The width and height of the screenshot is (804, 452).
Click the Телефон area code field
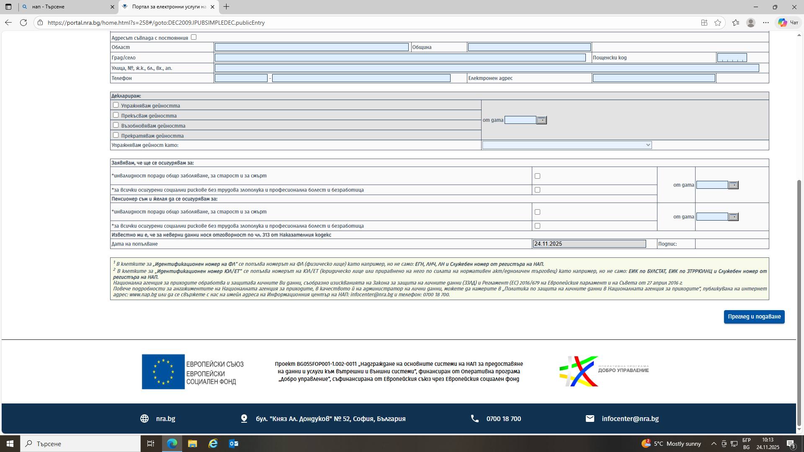point(241,78)
